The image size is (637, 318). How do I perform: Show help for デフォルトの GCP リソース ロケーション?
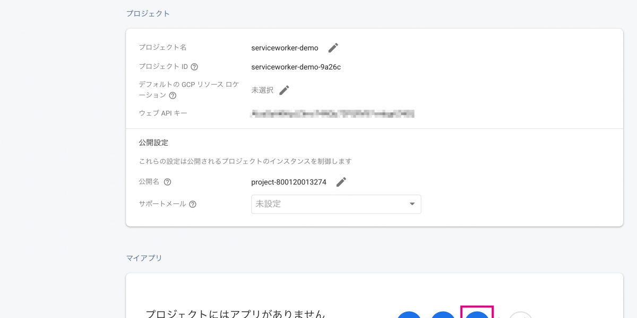173,95
